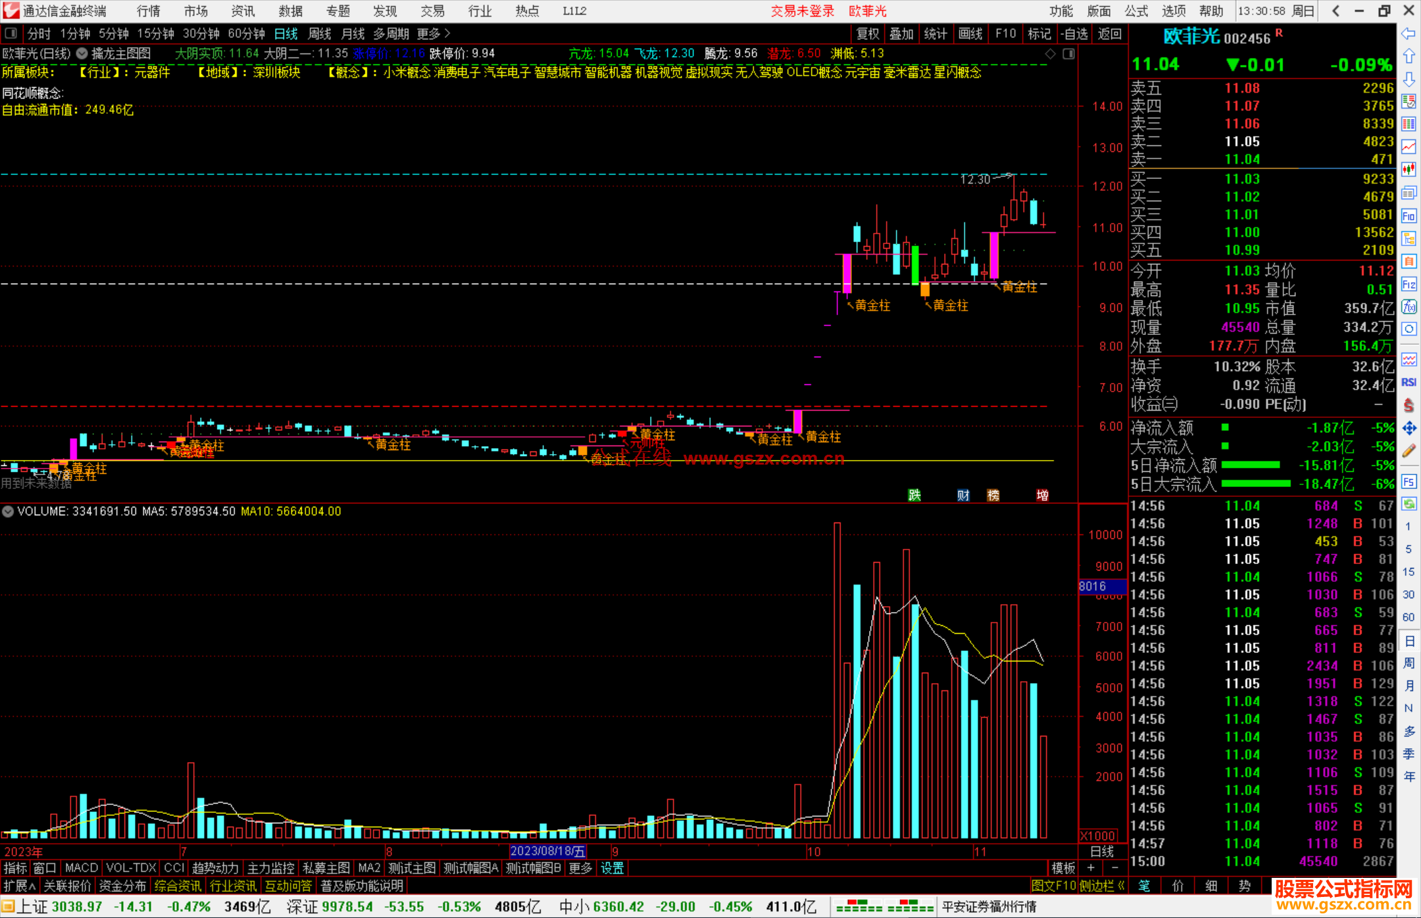Toggle the diamond marker at chart top-right

1051,54
